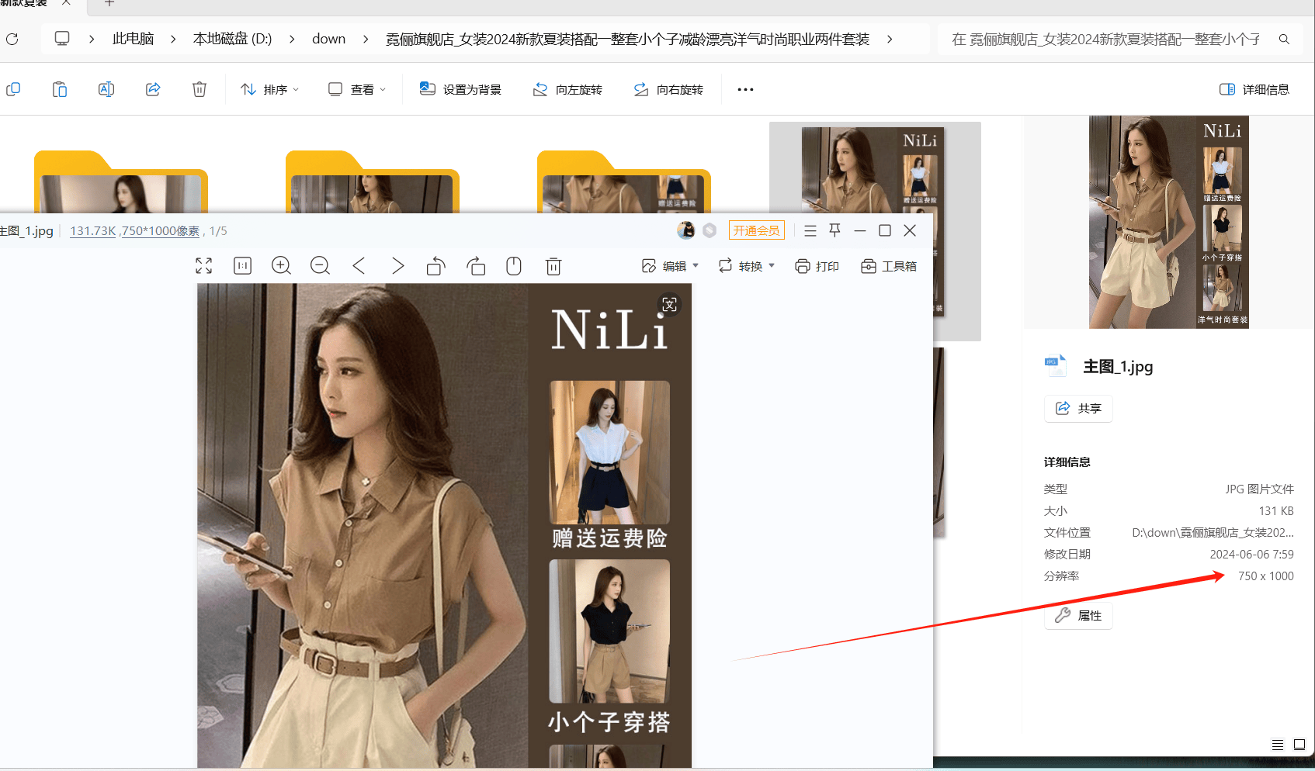Switch to the large thumbnails view icon
The height and width of the screenshot is (771, 1315).
(1299, 745)
